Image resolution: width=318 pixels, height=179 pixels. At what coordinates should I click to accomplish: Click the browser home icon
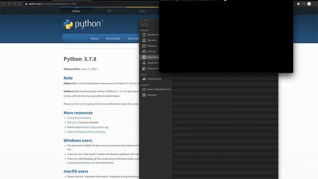click(x=19, y=4)
